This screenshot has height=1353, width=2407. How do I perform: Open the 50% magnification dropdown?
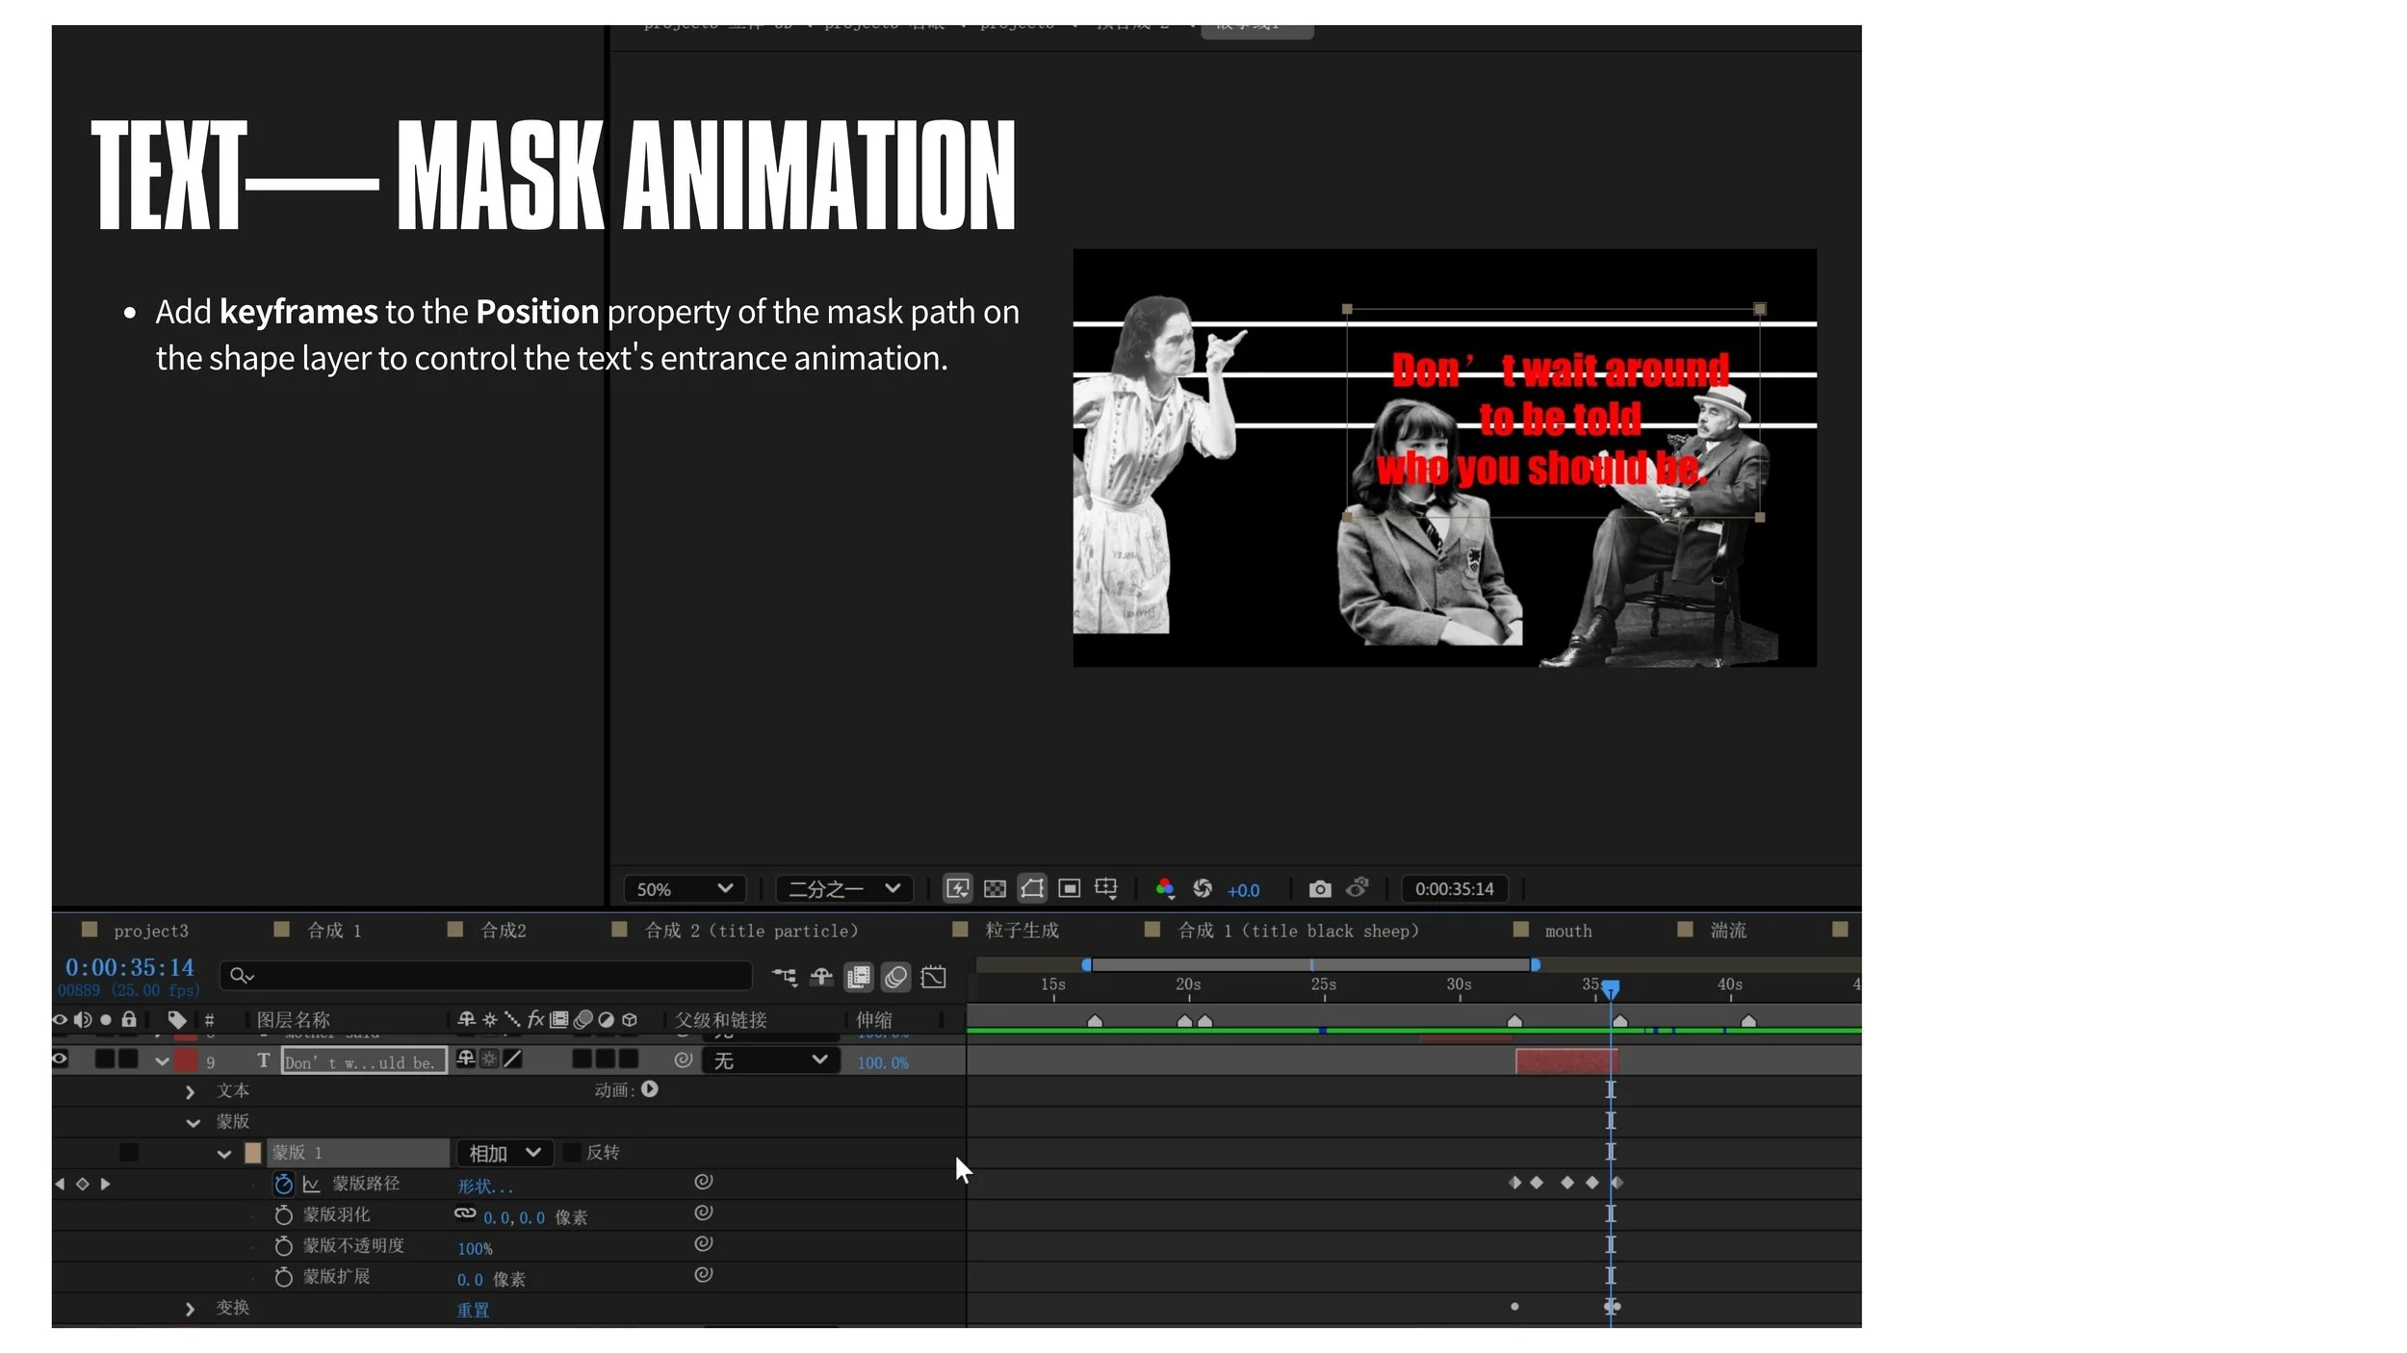coord(685,889)
